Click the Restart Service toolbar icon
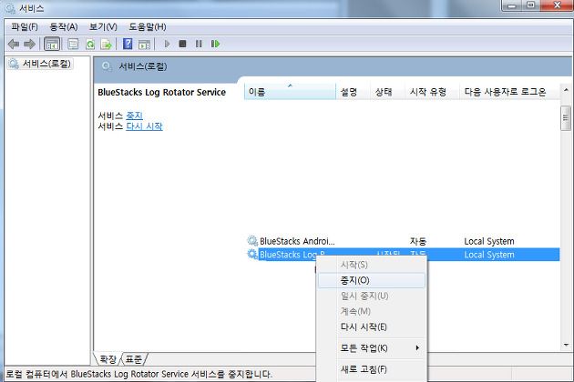Image resolution: width=574 pixels, height=382 pixels. tap(215, 44)
